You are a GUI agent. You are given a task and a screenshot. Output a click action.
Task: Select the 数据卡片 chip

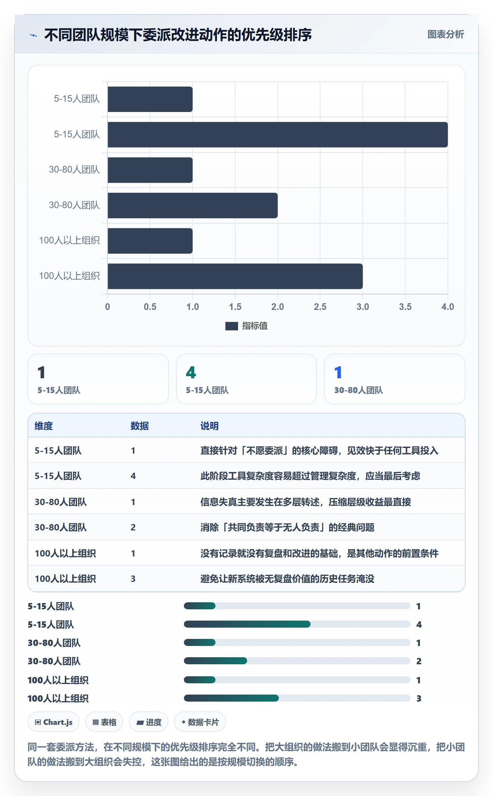(200, 722)
